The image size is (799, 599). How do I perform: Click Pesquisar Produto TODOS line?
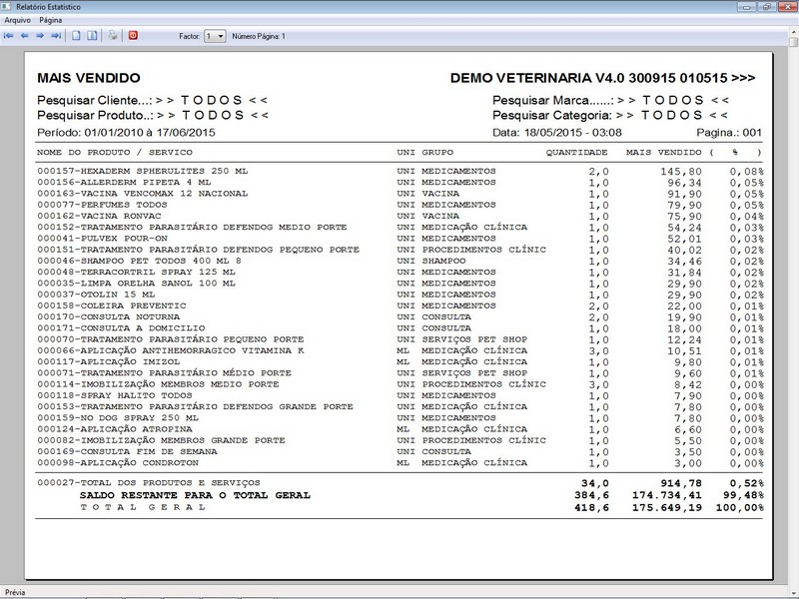tap(153, 115)
